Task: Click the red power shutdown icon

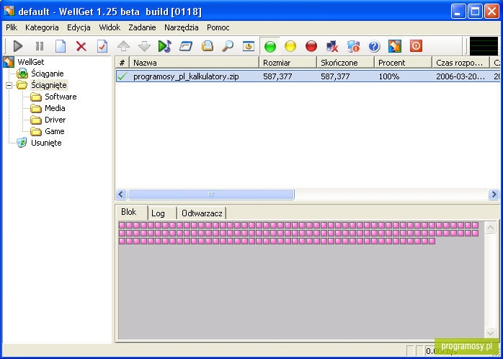Action: click(416, 46)
